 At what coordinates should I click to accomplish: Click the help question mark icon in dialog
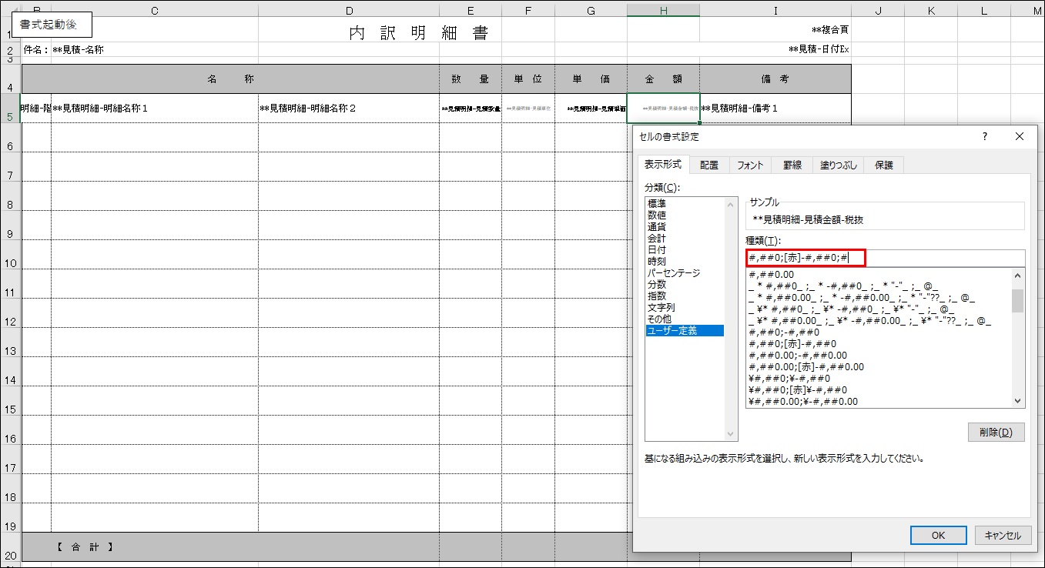click(x=984, y=136)
